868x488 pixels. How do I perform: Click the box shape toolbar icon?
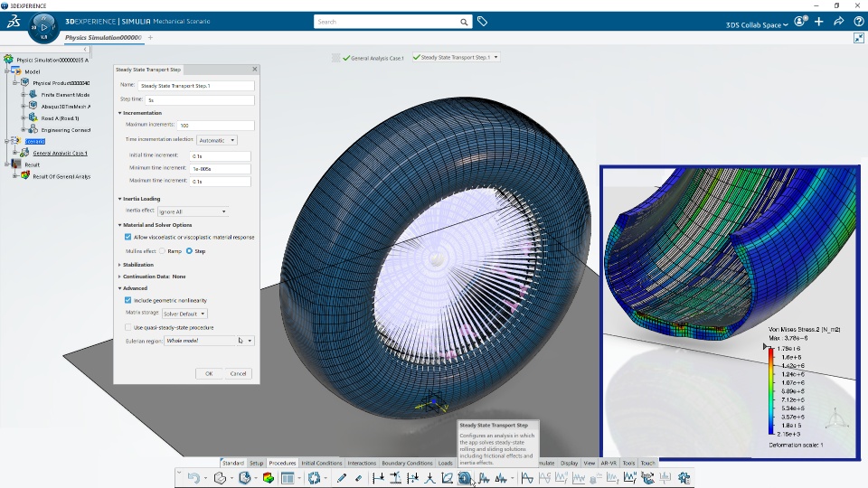(x=220, y=478)
